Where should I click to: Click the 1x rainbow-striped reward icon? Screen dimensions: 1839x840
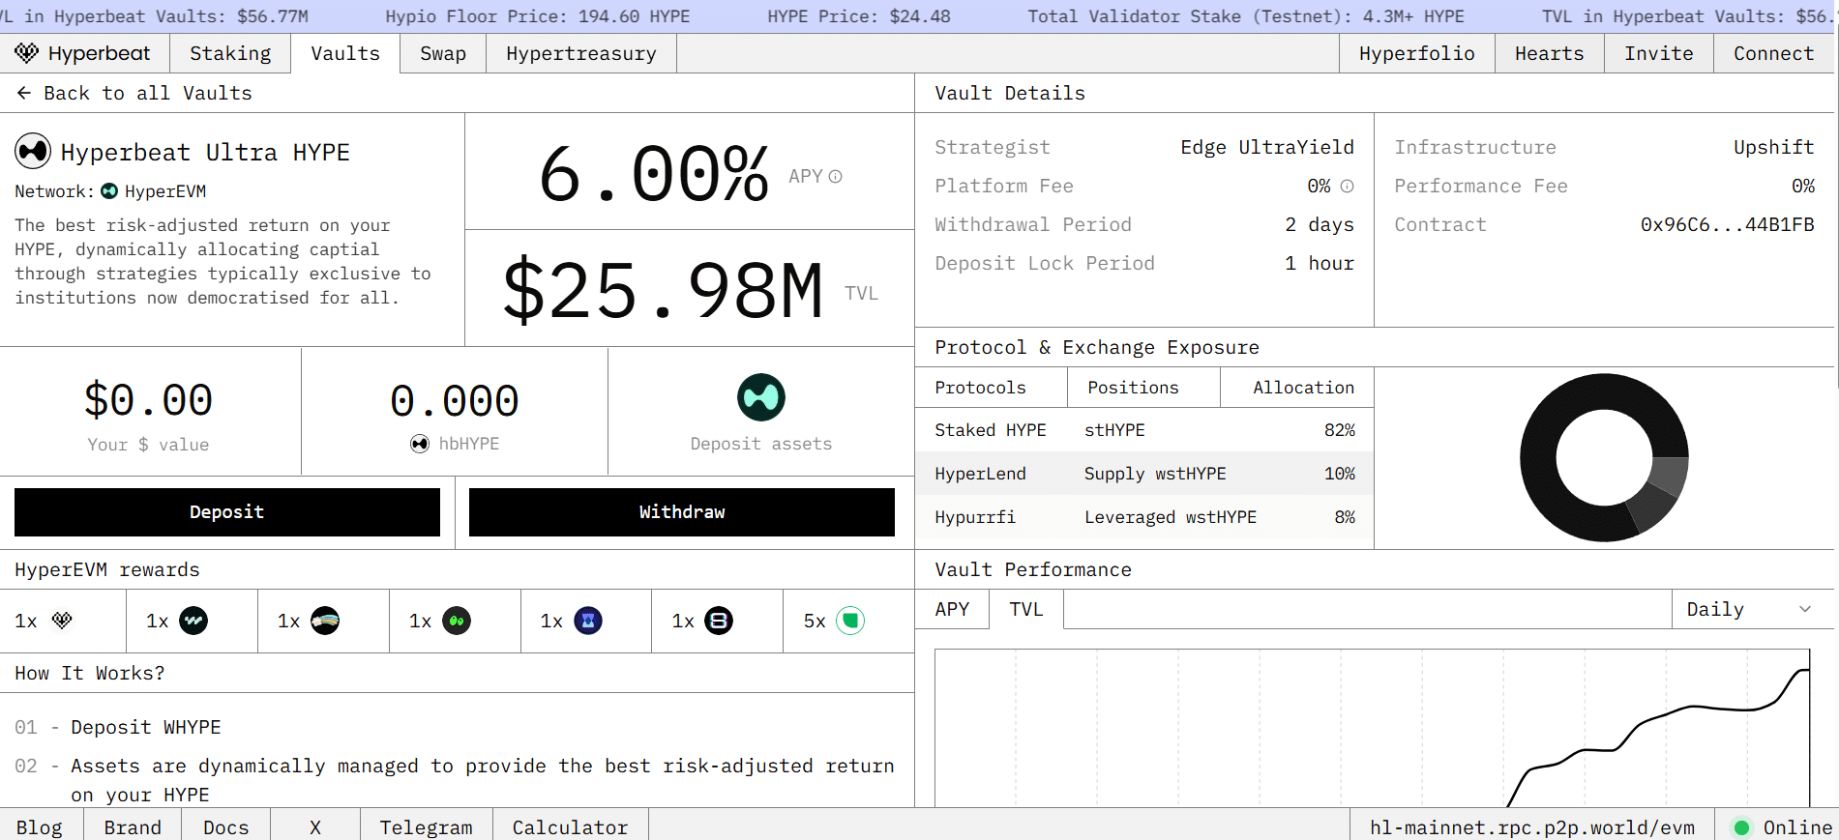click(x=325, y=621)
